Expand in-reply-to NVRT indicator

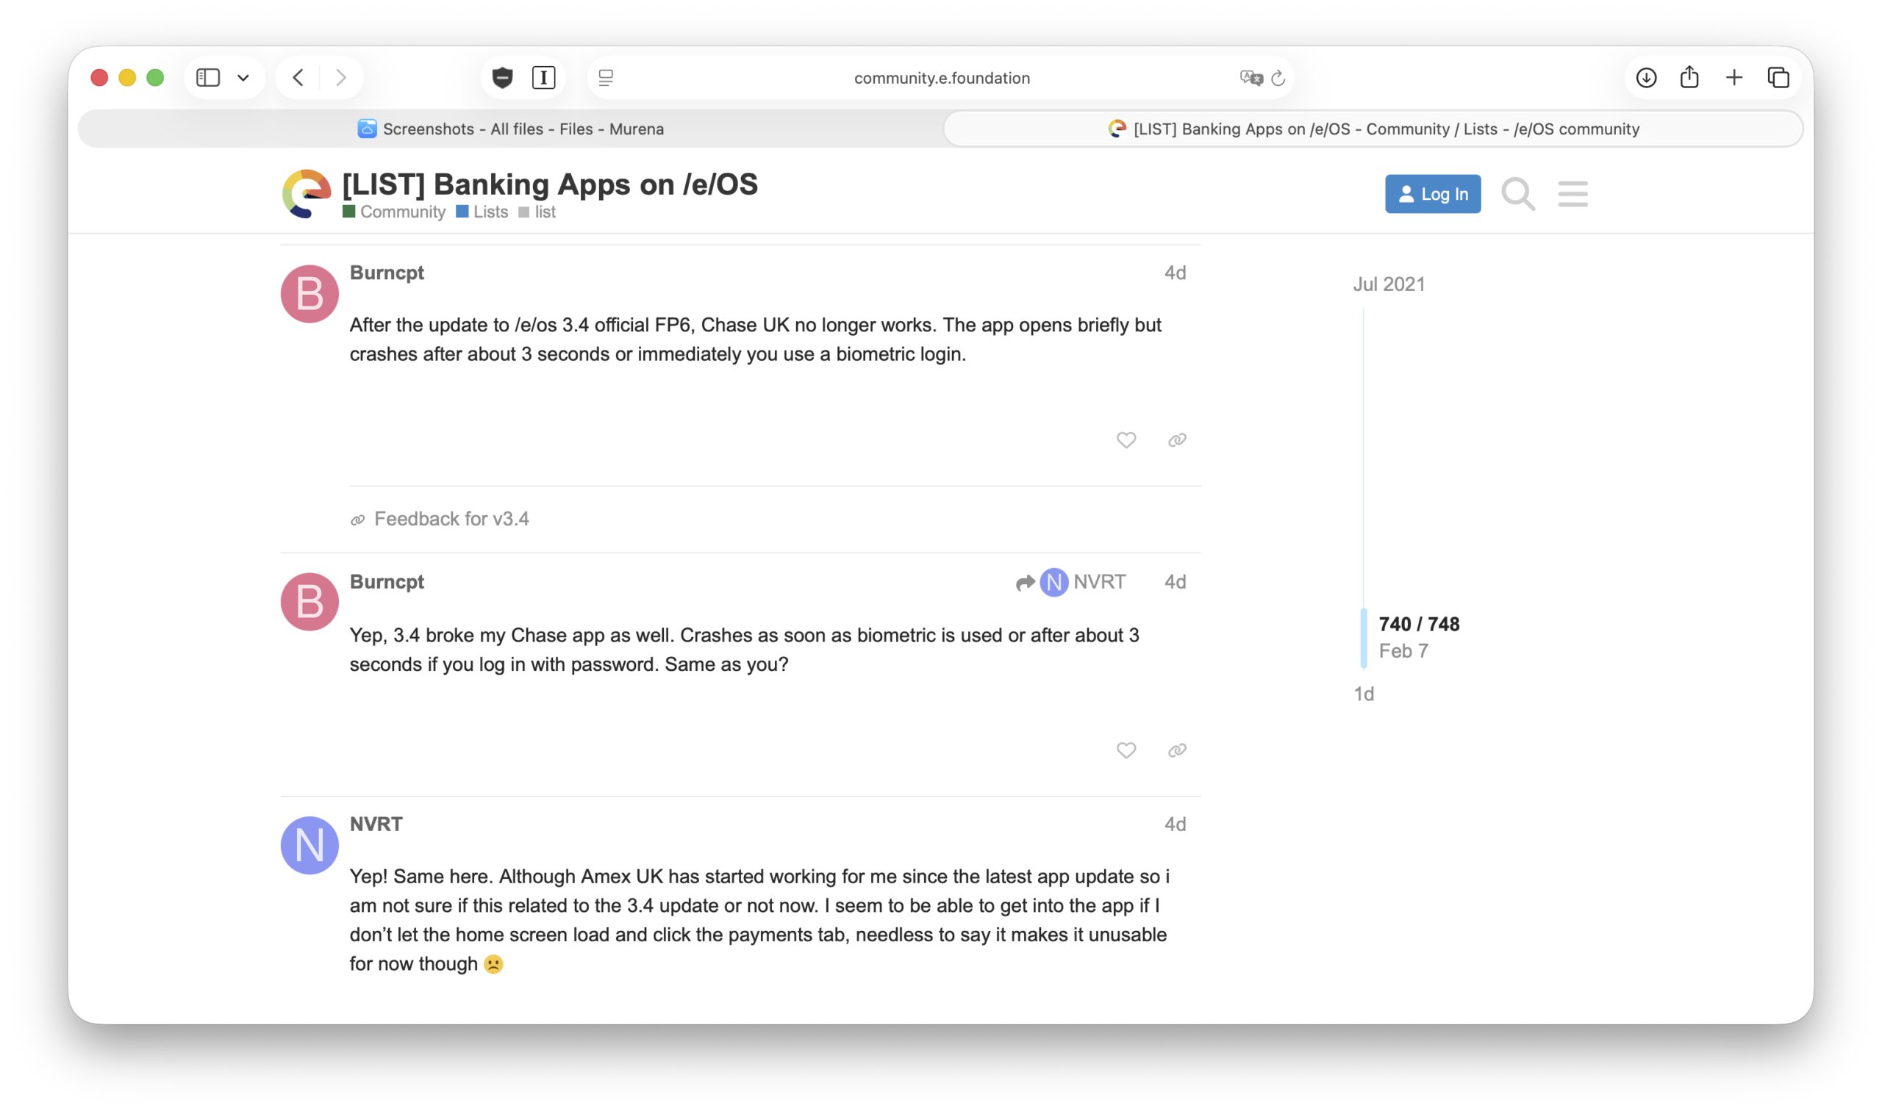(x=1070, y=582)
